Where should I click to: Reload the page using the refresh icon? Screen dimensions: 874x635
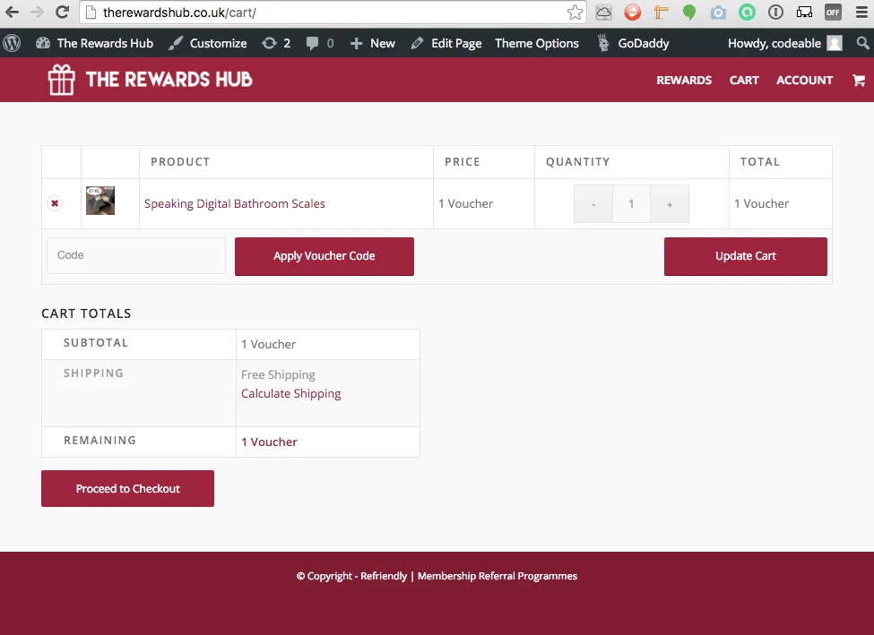(62, 13)
